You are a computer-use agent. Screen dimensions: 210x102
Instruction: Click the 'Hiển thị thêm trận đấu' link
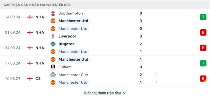tap(102, 93)
